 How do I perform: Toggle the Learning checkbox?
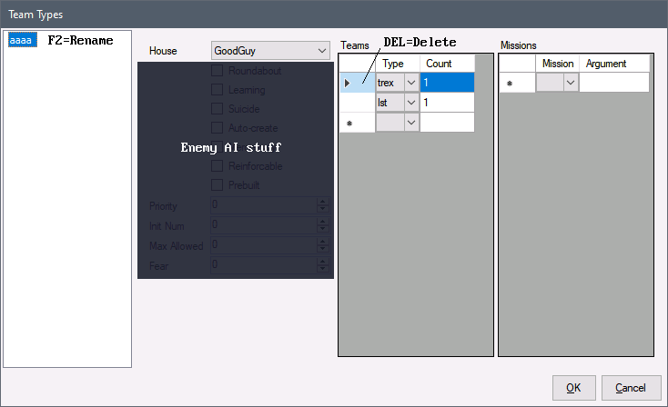tap(217, 90)
